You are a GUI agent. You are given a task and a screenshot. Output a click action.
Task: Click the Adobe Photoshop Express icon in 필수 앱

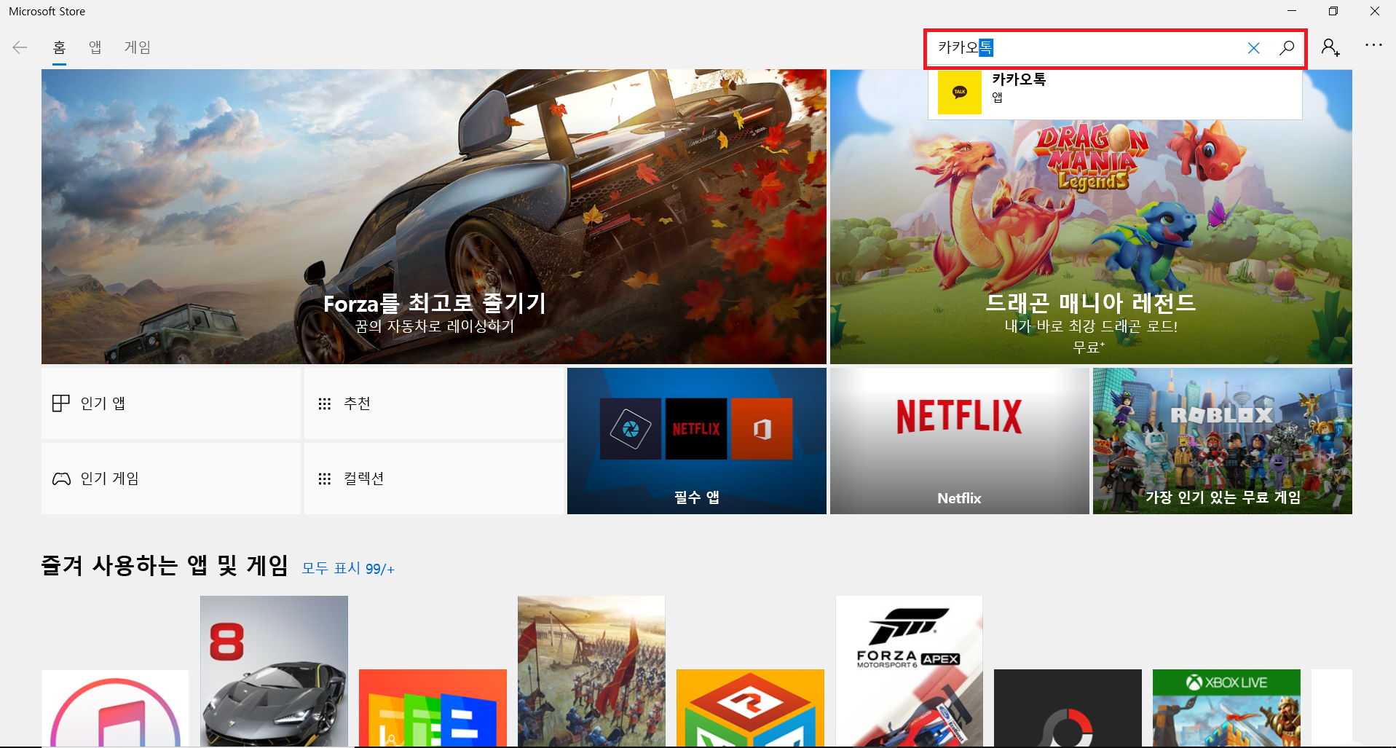(x=631, y=428)
